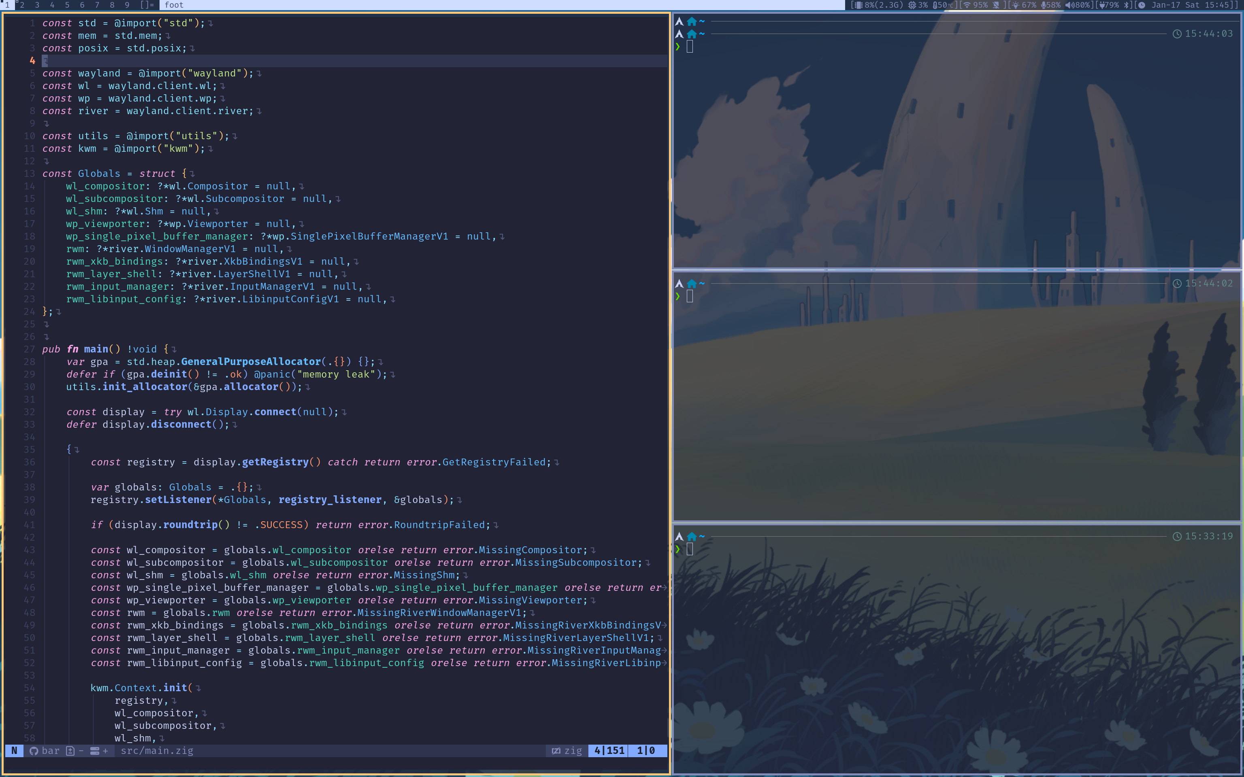Expand the prompt chevron in the bottom terminal
The height and width of the screenshot is (777, 1244).
pyautogui.click(x=679, y=549)
